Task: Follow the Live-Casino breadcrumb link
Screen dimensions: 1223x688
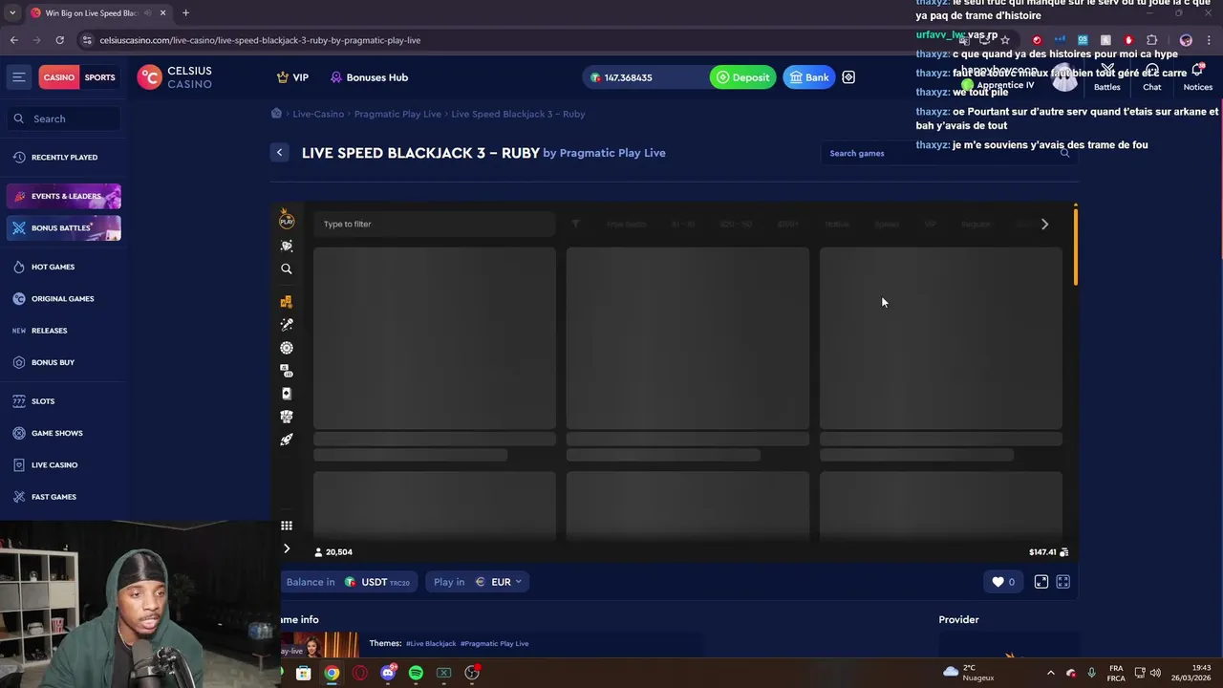Action: click(x=318, y=114)
